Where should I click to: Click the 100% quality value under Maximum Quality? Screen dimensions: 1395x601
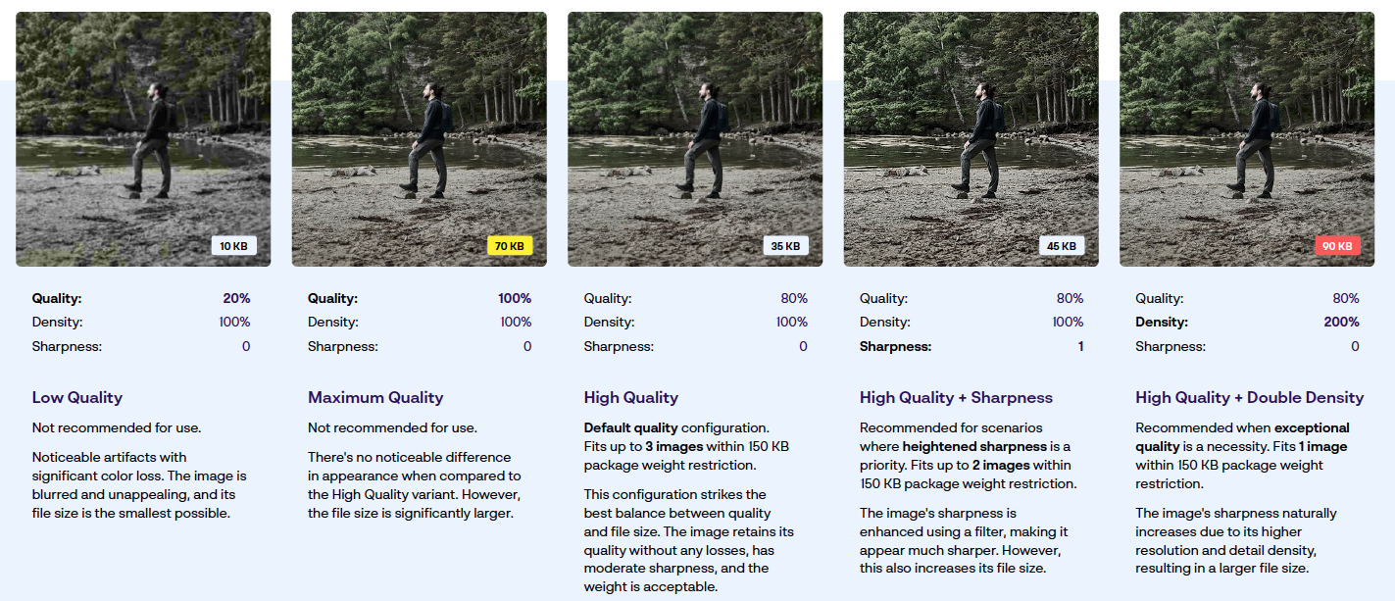pos(514,298)
